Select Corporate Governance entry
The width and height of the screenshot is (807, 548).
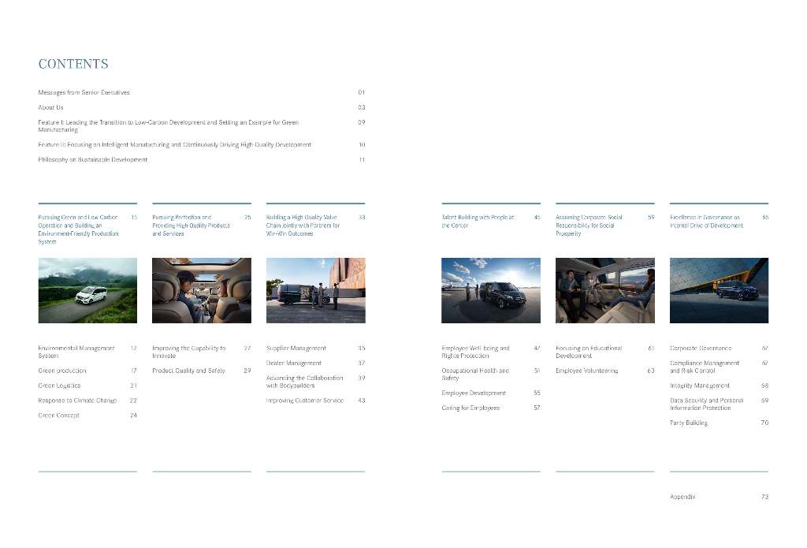[701, 349]
